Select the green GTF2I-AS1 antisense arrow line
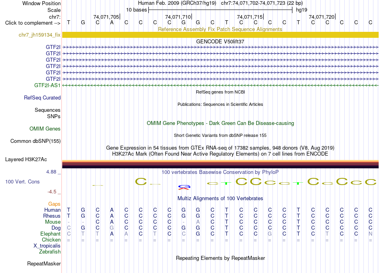Screen dimensions: 379x273 coord(220,86)
